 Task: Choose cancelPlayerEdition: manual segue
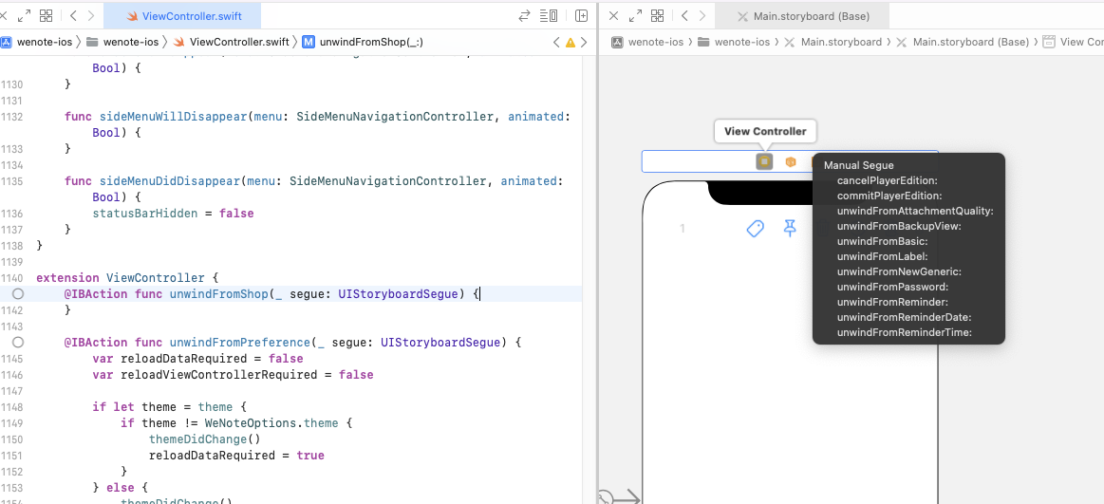[x=888, y=180]
